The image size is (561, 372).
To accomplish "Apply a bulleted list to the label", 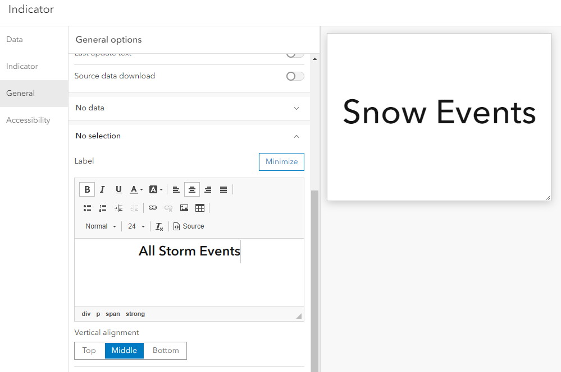I will click(87, 208).
